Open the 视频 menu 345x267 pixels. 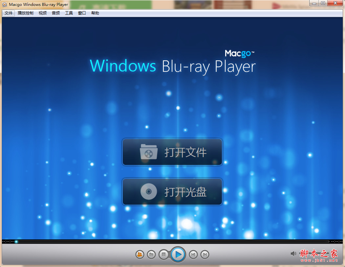pyautogui.click(x=42, y=13)
